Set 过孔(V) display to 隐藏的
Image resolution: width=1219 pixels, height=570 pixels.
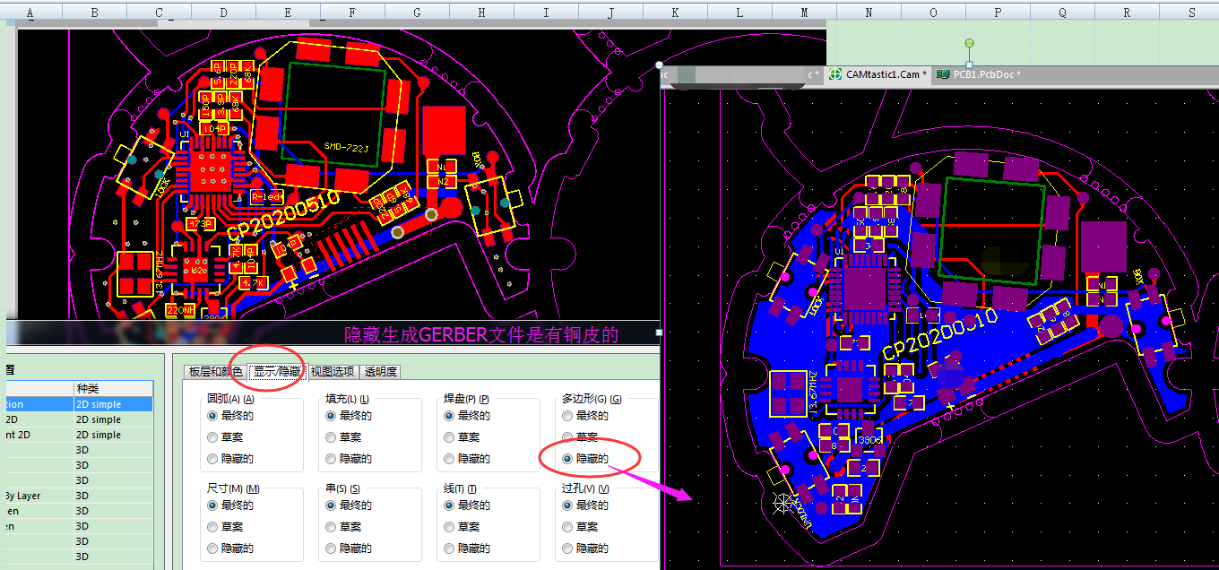click(x=566, y=548)
